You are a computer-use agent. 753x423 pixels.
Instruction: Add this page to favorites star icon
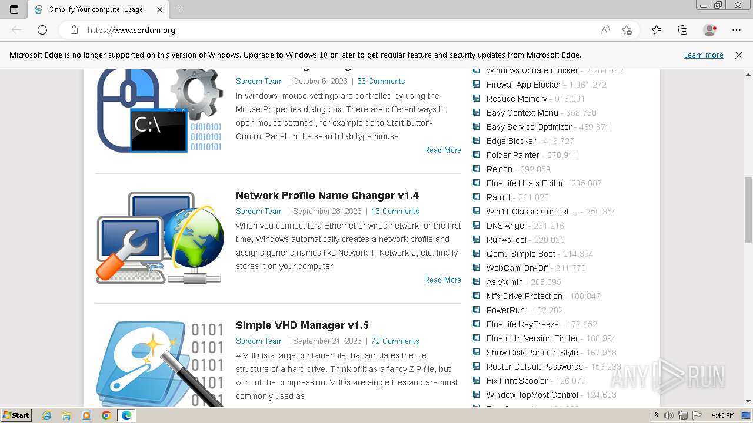(627, 30)
